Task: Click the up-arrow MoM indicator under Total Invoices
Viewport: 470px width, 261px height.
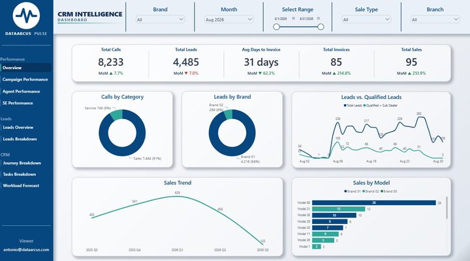Action: (334, 73)
